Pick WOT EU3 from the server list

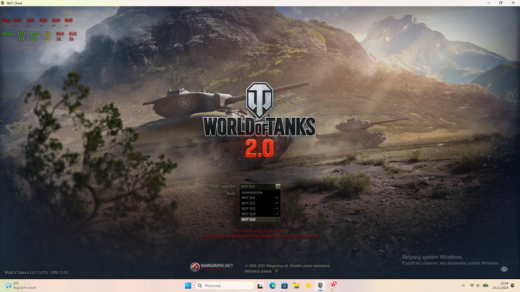260,208
